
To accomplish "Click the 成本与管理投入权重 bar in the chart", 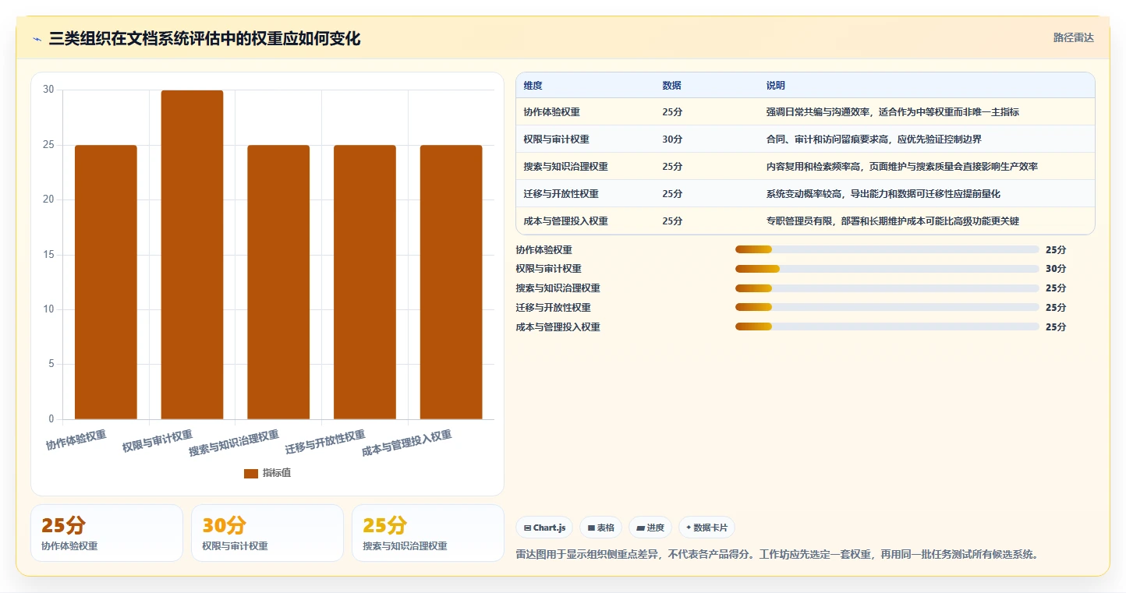I will pyautogui.click(x=451, y=282).
